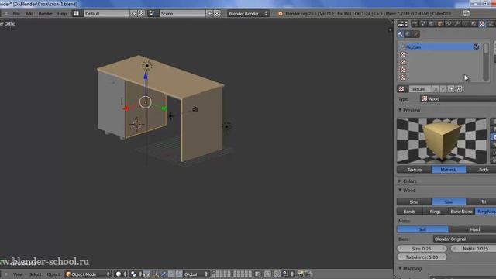The image size is (496, 279).
Task: Open the World properties tab icon
Action: pos(431,24)
